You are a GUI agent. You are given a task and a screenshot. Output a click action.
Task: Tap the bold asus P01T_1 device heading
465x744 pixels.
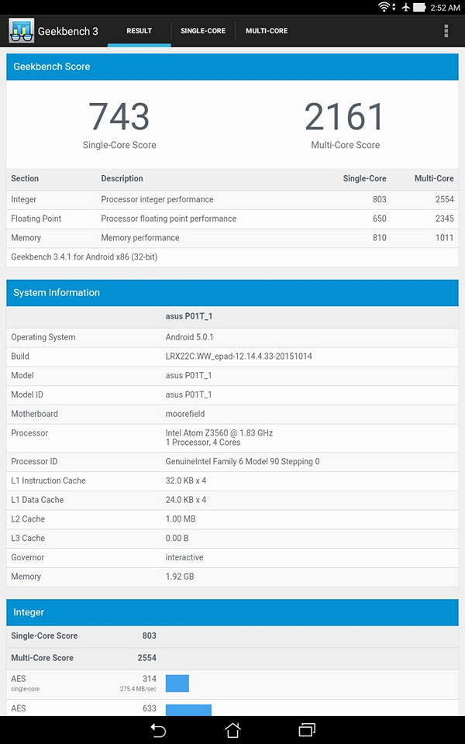tap(189, 316)
